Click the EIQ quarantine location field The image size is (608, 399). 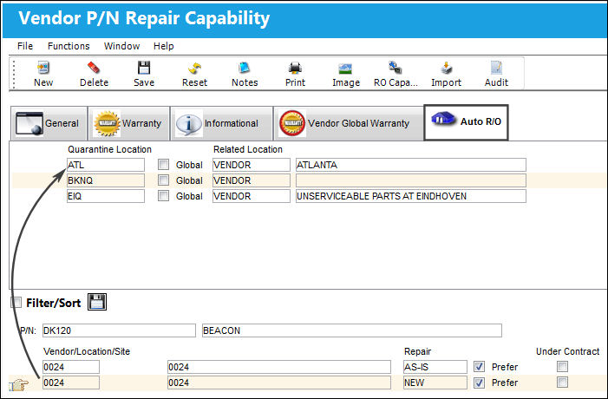point(106,196)
